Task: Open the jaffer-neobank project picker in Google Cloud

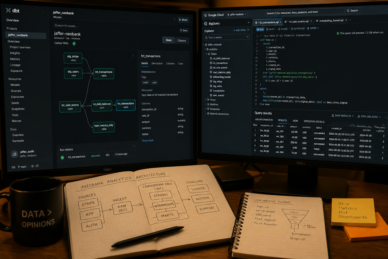Action: (237, 14)
